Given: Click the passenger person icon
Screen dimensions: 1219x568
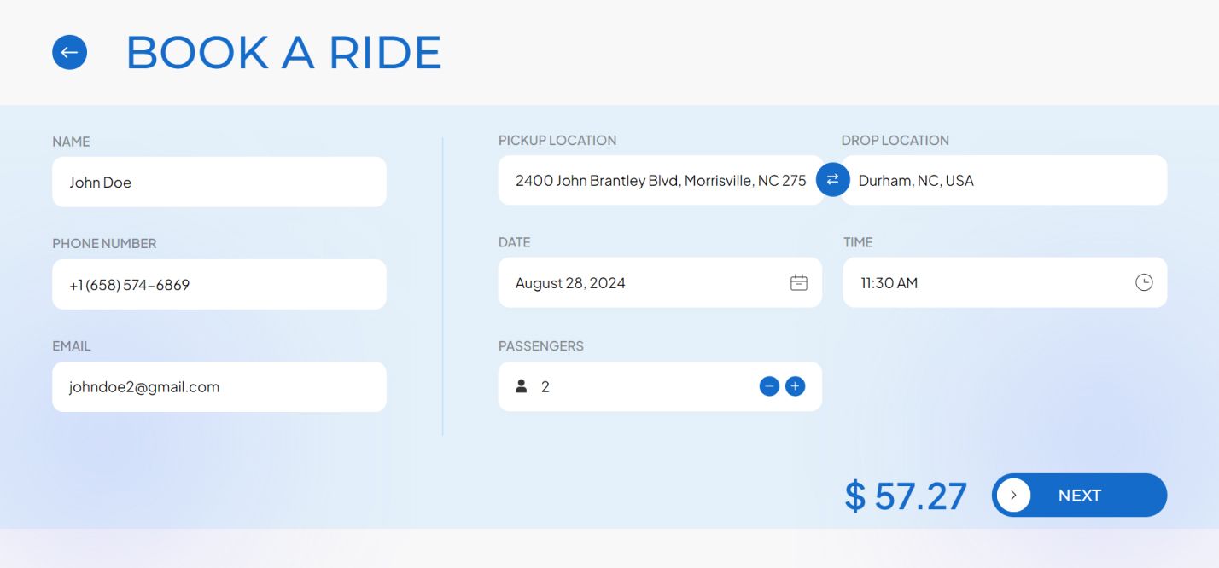Looking at the screenshot, I should click(x=522, y=386).
